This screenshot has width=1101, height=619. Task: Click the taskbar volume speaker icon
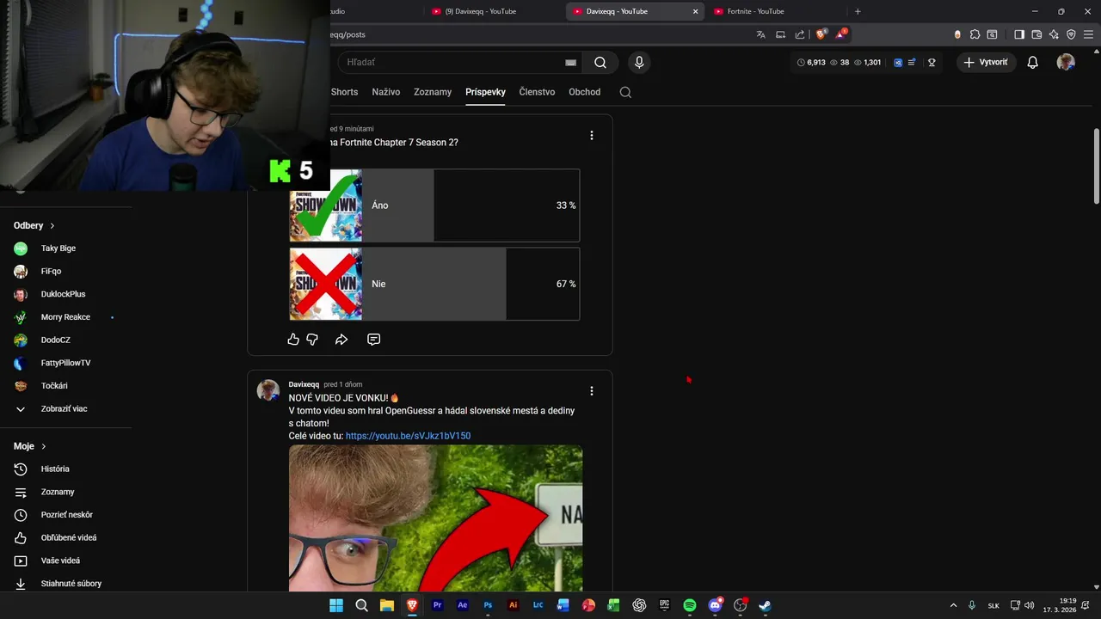[1030, 605]
